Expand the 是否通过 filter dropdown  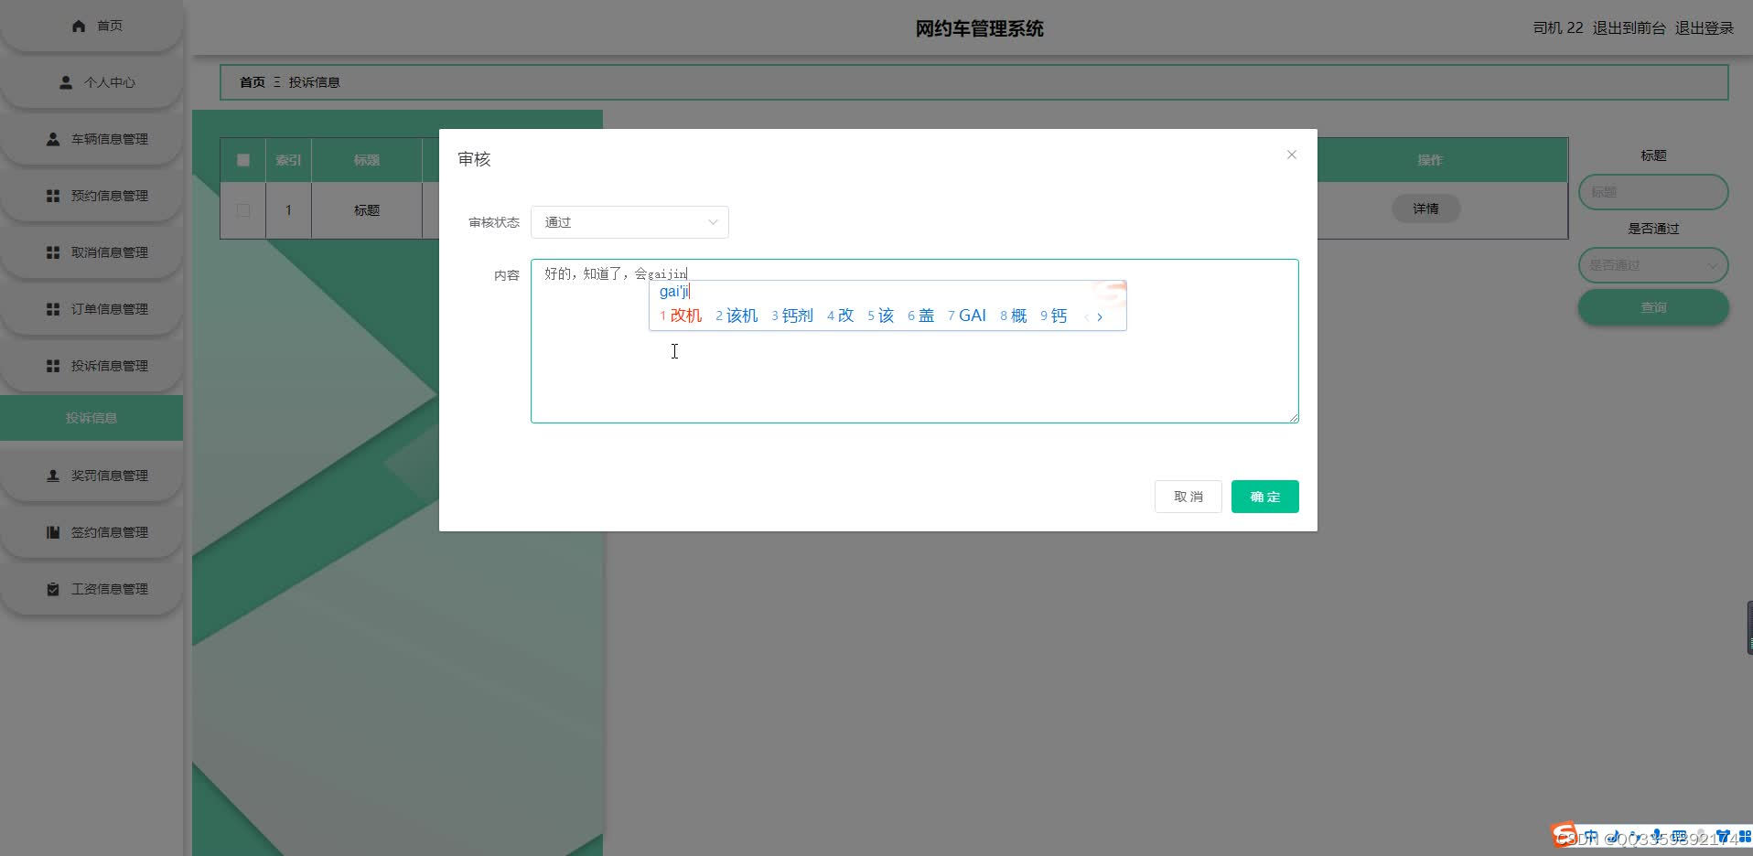tap(1653, 265)
